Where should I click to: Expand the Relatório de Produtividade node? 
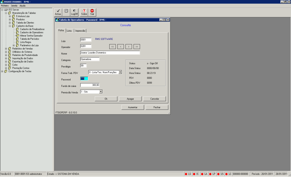coord(6,55)
